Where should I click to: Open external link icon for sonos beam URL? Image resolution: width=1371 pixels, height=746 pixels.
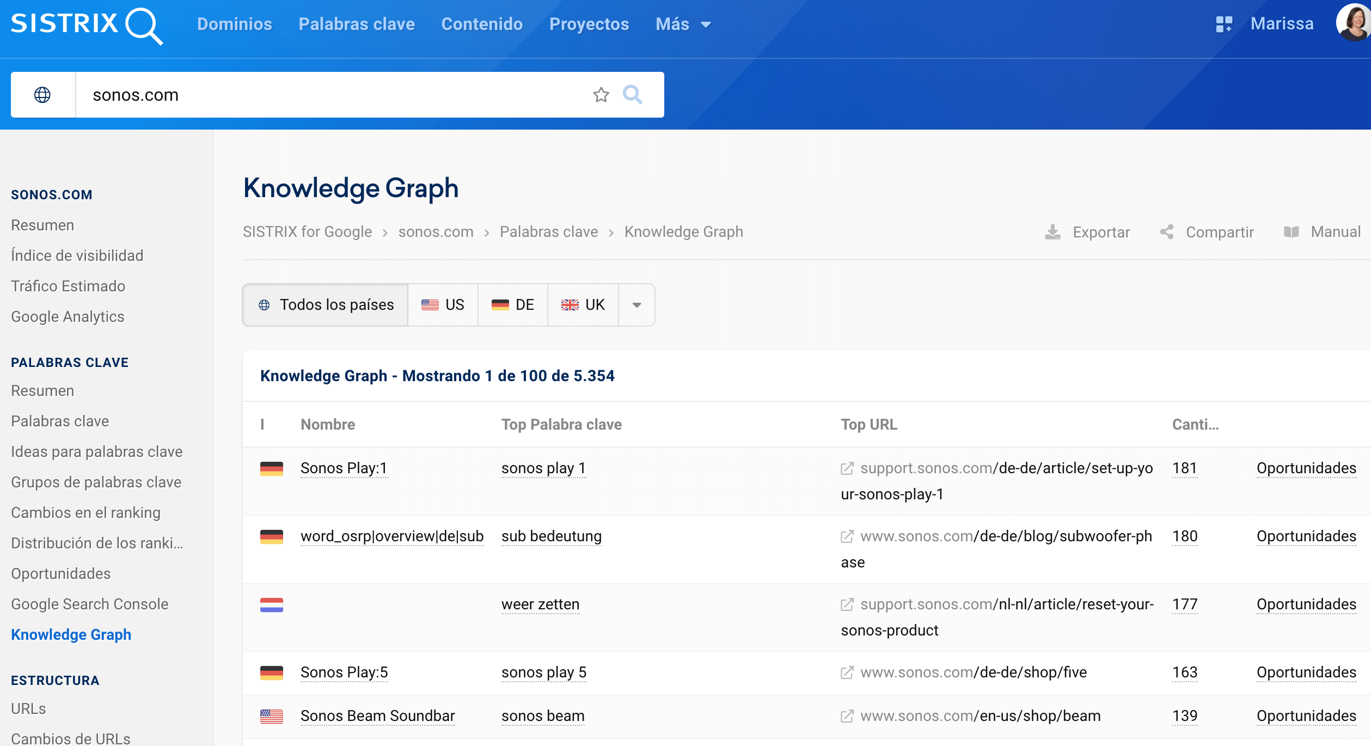pyautogui.click(x=847, y=716)
